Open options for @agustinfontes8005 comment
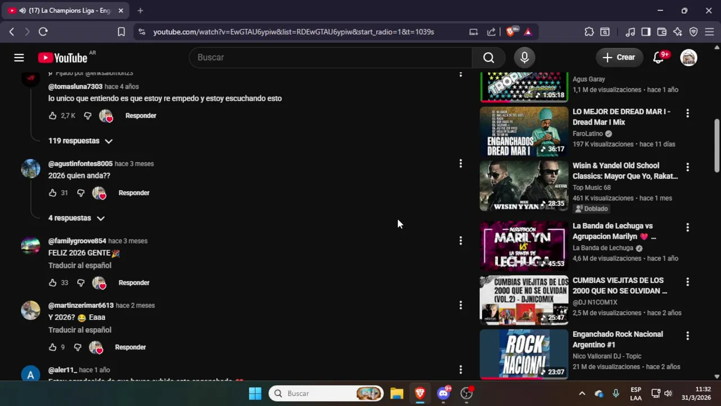Viewport: 721px width, 406px height. coord(460,164)
